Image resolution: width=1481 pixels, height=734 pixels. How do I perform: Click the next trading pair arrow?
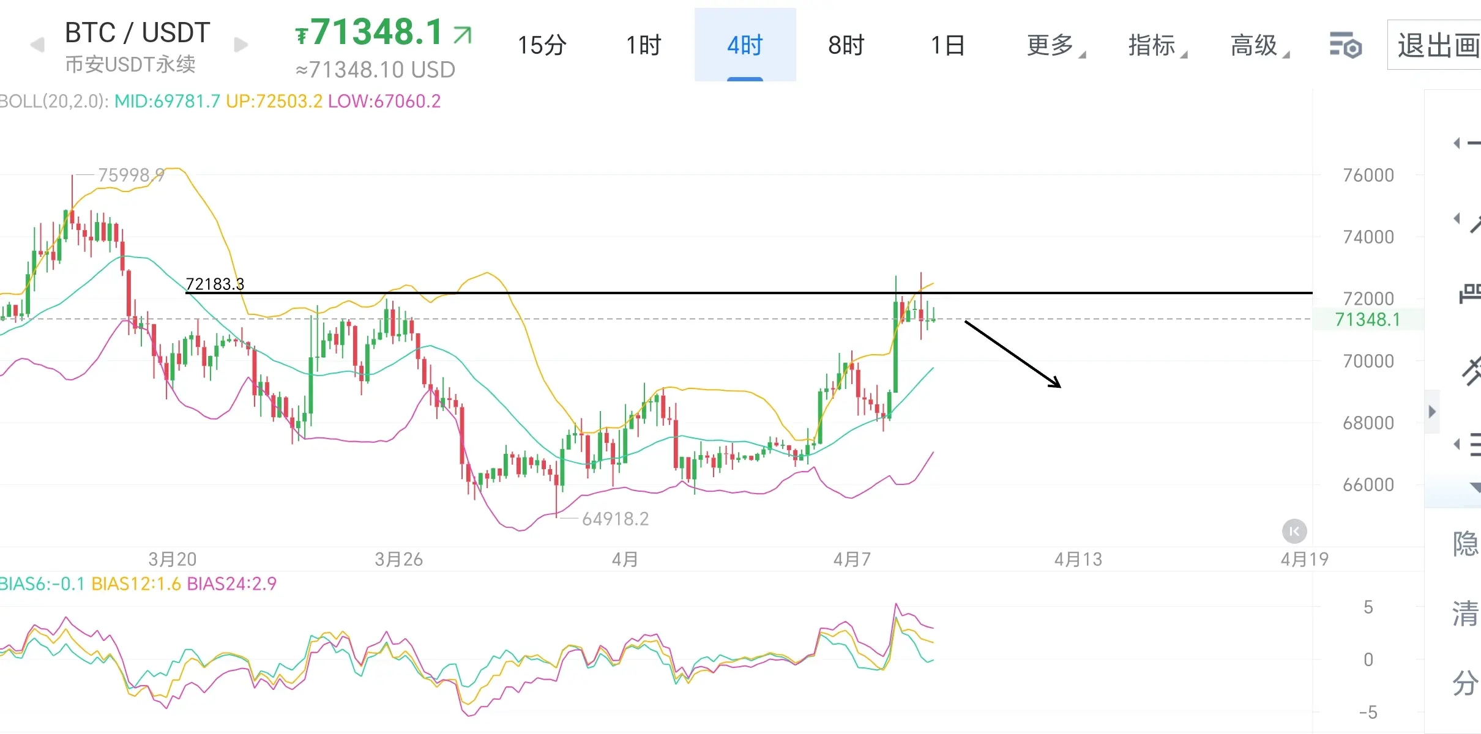[x=241, y=45]
